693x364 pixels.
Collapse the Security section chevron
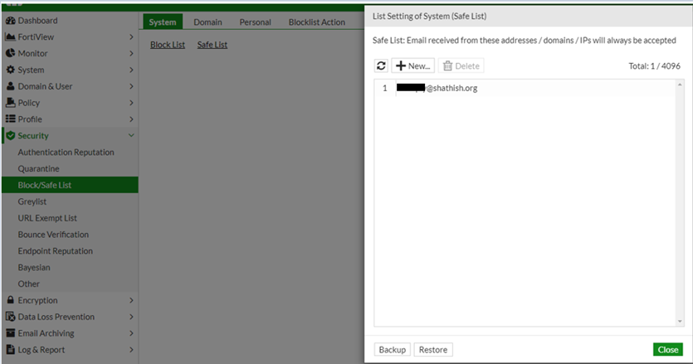pos(131,136)
